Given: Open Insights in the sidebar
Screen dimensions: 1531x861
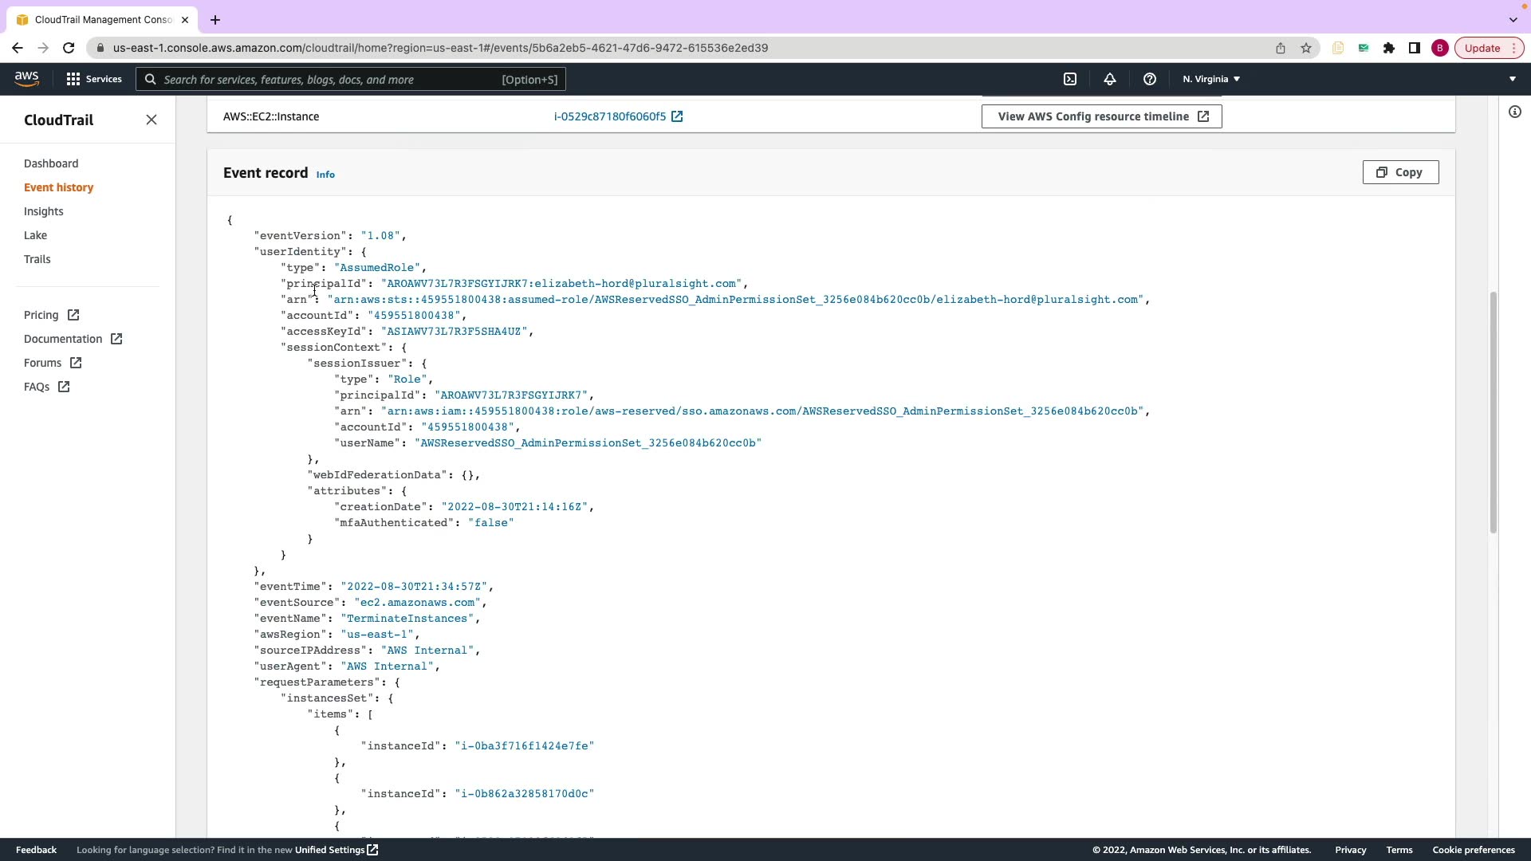Looking at the screenshot, I should [x=43, y=211].
